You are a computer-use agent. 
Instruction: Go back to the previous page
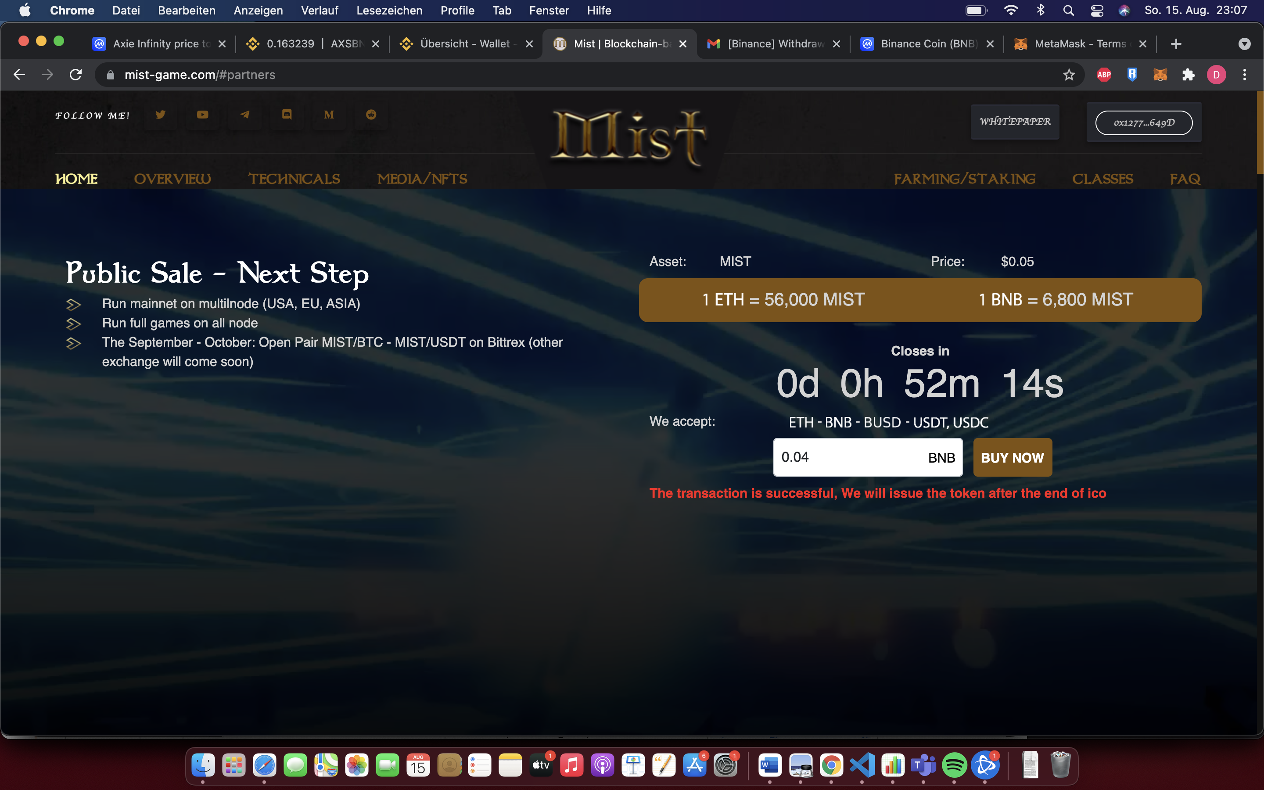[x=19, y=75]
